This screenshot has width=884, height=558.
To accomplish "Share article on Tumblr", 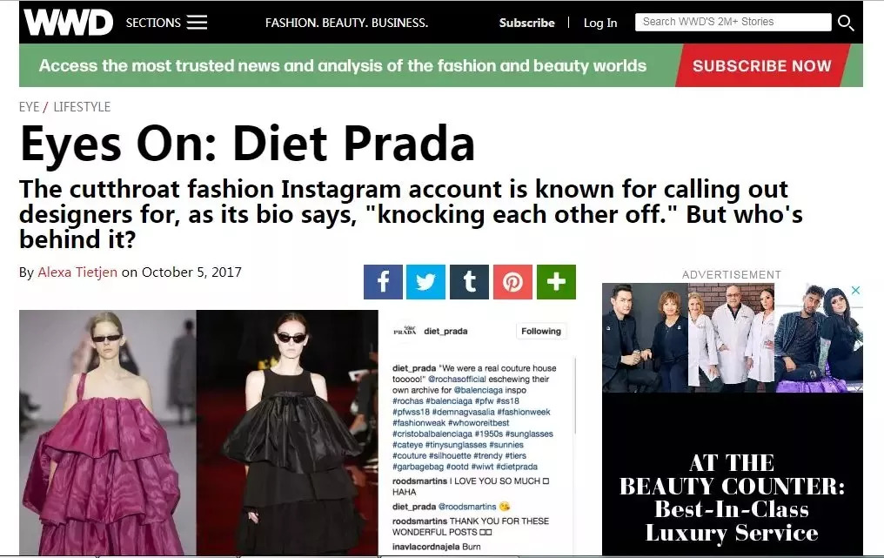I will click(469, 281).
